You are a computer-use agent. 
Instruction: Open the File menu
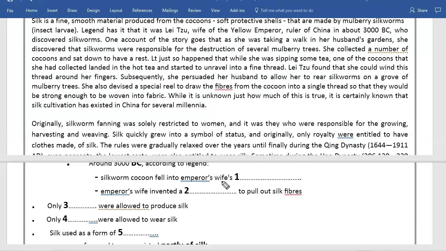[10, 10]
